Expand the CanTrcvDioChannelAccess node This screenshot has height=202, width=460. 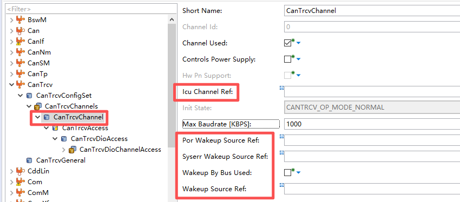(64, 150)
